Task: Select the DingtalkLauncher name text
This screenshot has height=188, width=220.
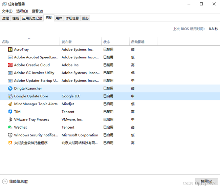Action: (28, 88)
